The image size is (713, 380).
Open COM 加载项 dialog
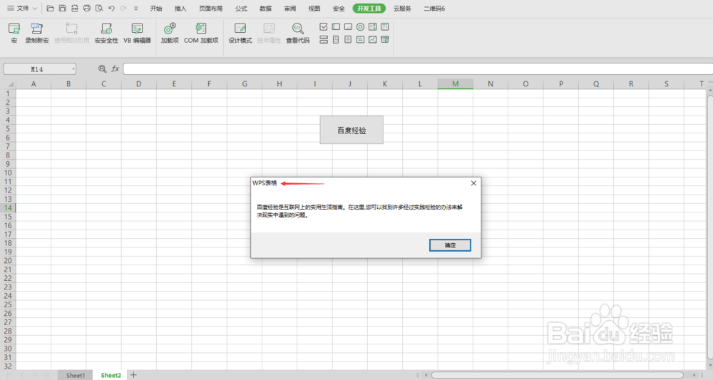click(201, 34)
